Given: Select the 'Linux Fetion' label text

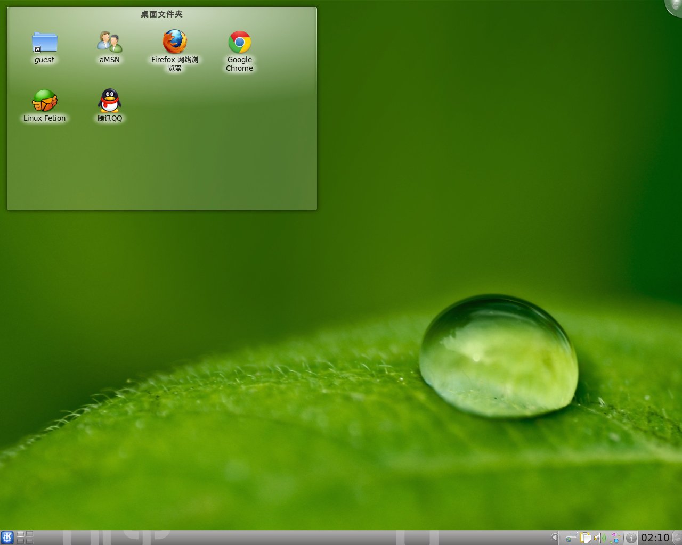Looking at the screenshot, I should click(x=44, y=118).
